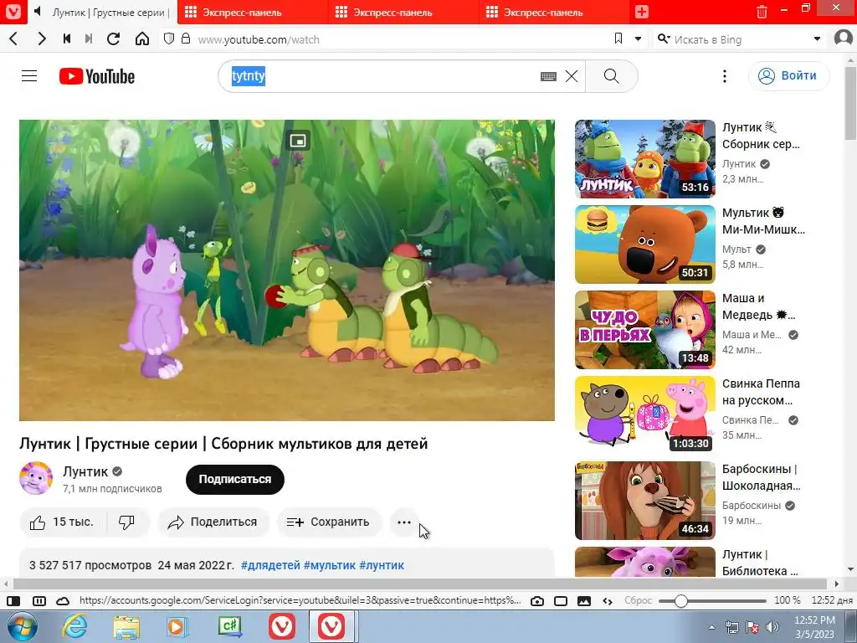This screenshot has height=643, width=857.
Task: Click Сброс to reset zoom
Action: (638, 600)
